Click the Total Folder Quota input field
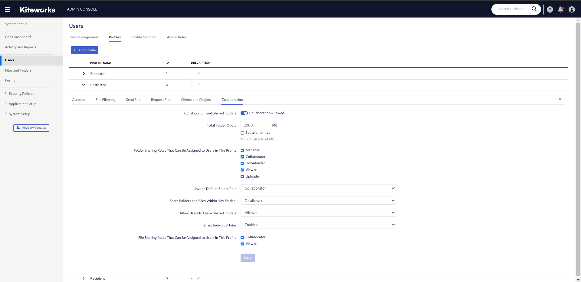 [255, 125]
